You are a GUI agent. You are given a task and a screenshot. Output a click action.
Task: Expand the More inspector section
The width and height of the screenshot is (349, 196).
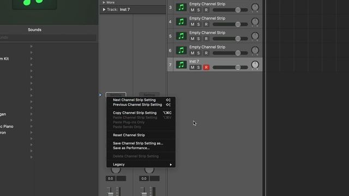(x=104, y=2)
